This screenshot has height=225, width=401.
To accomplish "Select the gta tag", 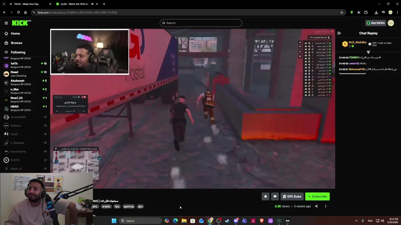I will point(140,207).
